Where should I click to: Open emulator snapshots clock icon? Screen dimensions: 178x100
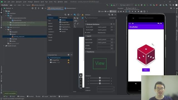point(144,11)
